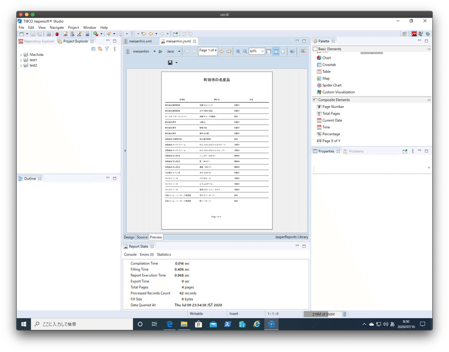This screenshot has width=449, height=352.
Task: Click inside the Page 1 of 4 field
Action: pos(208,51)
